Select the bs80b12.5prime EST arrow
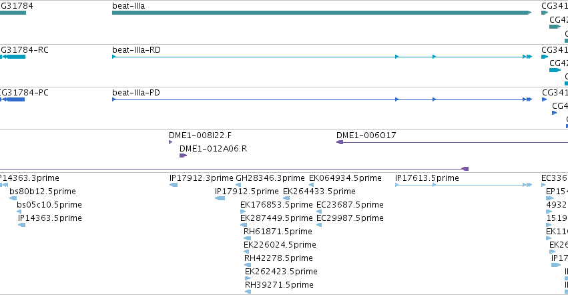The width and height of the screenshot is (568, 295). [13, 198]
